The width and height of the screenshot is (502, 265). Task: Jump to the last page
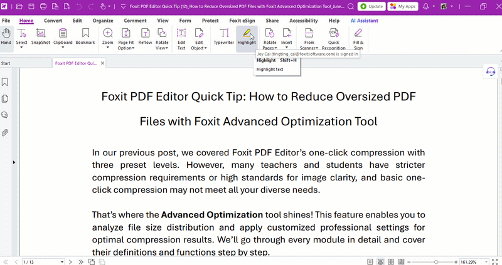pos(81,262)
